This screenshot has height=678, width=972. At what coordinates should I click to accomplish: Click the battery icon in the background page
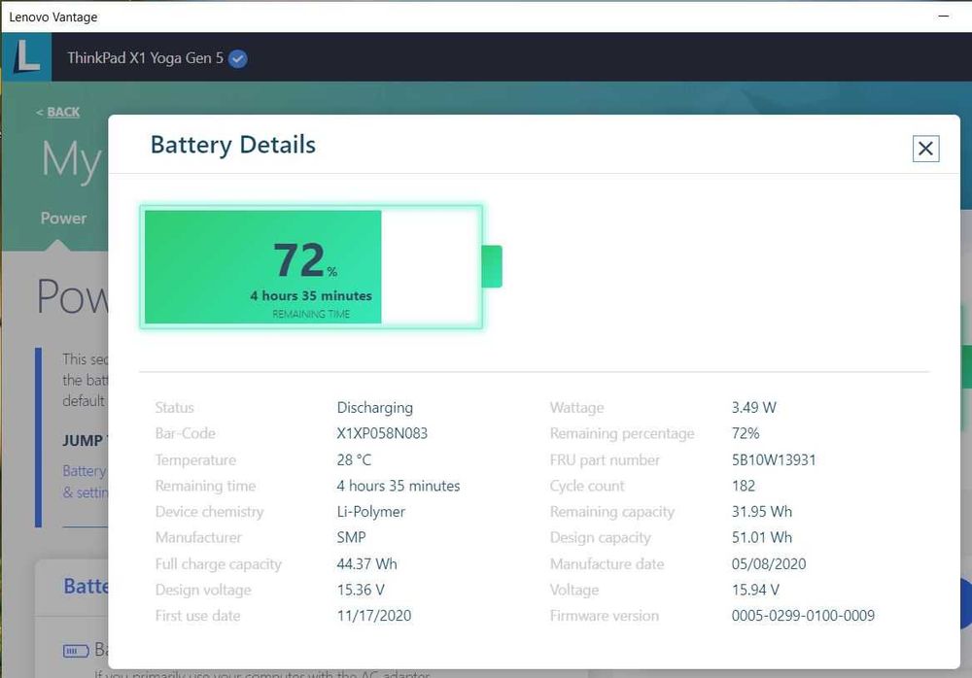[76, 651]
